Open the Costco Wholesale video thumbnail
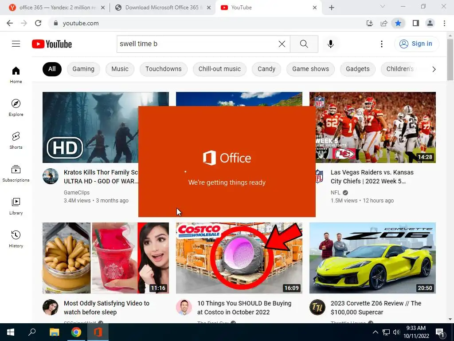Viewport: 454px width, 341px height. point(239,258)
